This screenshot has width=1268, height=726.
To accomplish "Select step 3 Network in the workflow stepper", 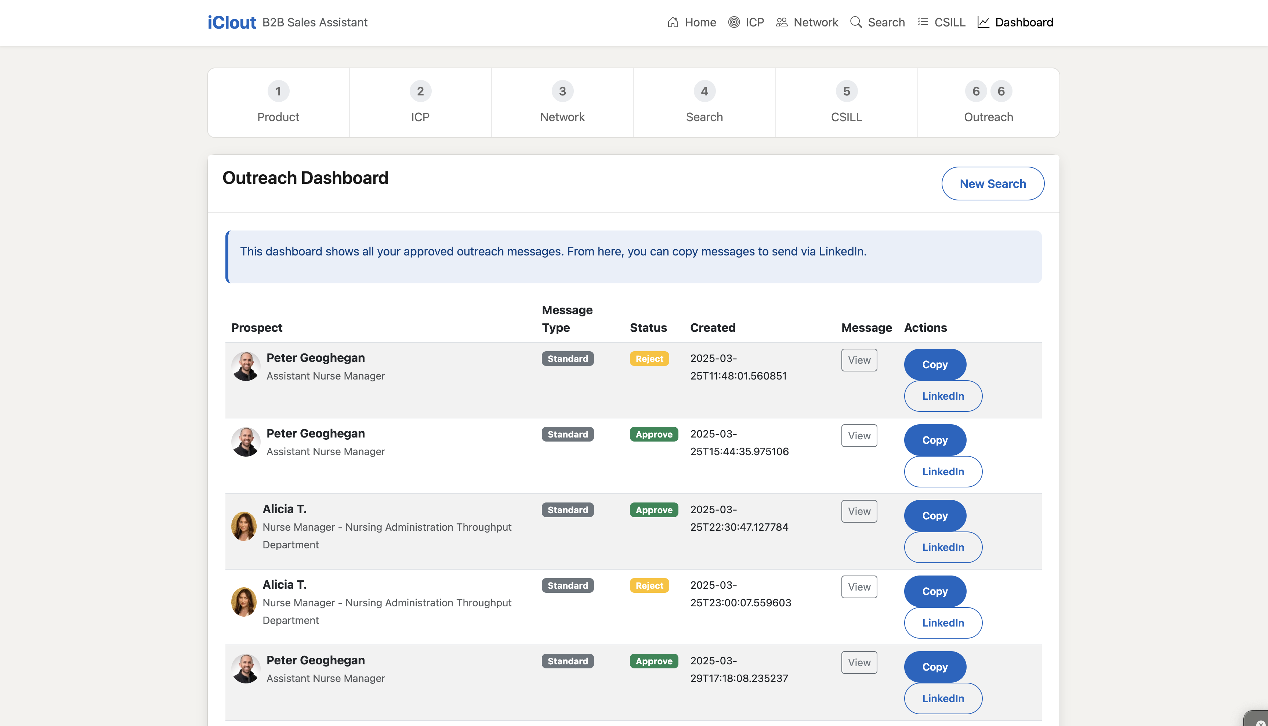I will [x=562, y=103].
